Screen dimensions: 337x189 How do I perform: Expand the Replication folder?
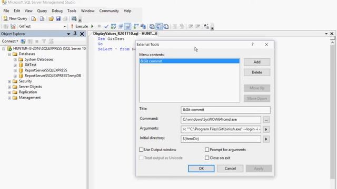(x=9, y=92)
